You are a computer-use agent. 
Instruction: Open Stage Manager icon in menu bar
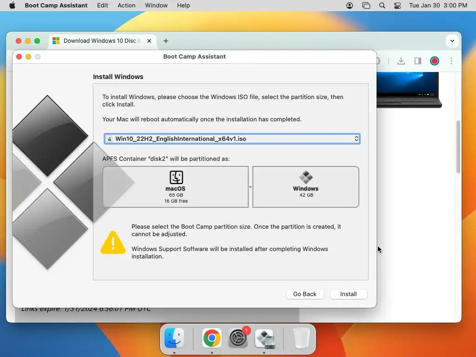[366, 6]
